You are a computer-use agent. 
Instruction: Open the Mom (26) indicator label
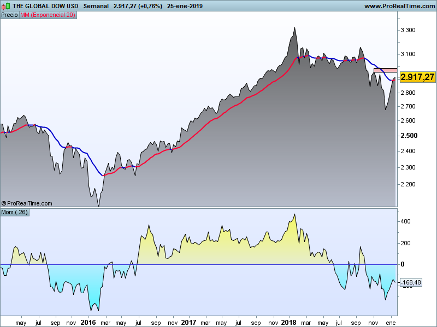point(15,213)
